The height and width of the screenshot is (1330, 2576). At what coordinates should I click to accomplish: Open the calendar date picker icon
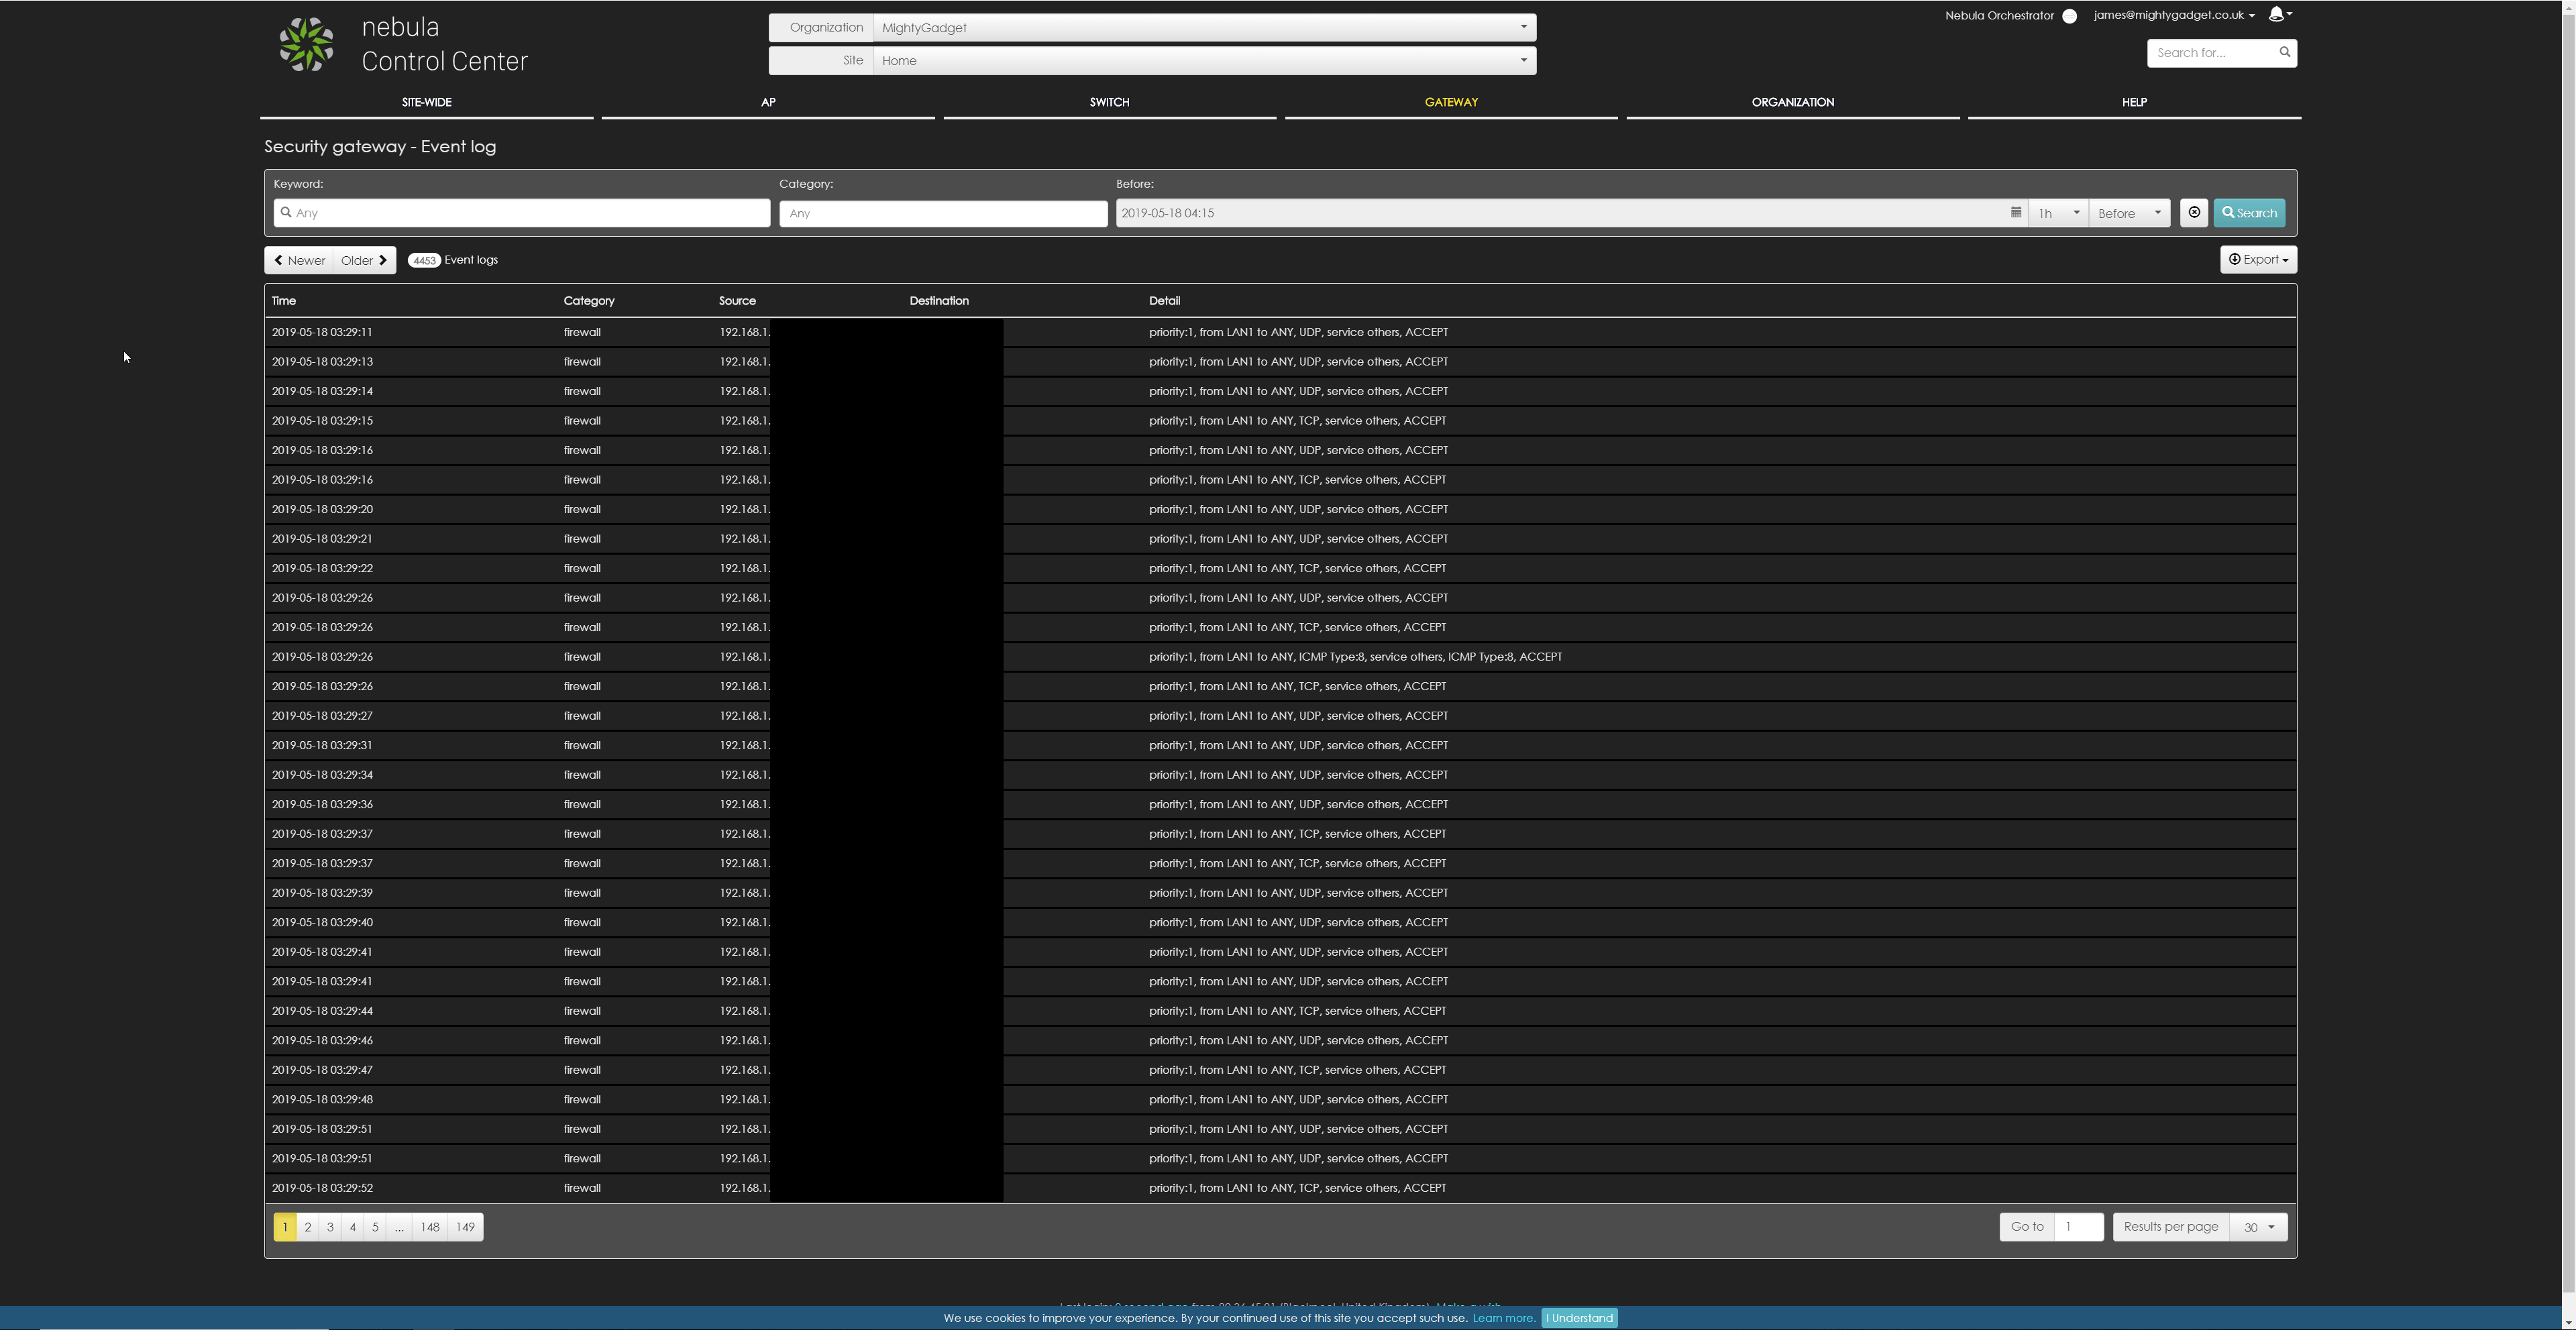2016,212
